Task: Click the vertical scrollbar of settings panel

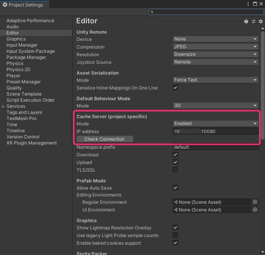Action: click(x=262, y=115)
